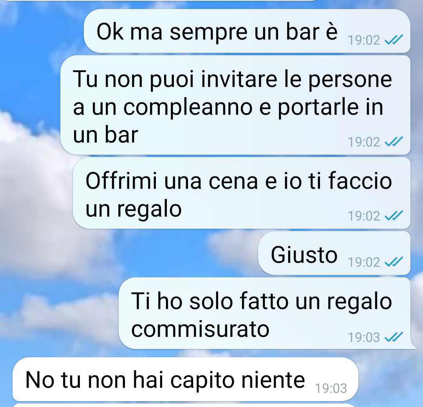Tap the 19:02 timestamp under 'portarle in'
Screen dimensions: 423x407
point(364,142)
